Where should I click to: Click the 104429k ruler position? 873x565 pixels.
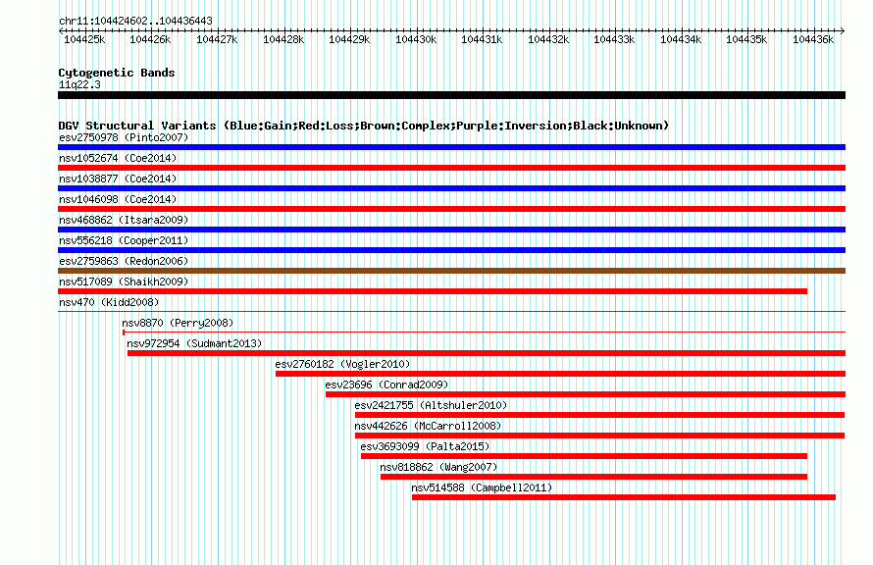click(349, 39)
